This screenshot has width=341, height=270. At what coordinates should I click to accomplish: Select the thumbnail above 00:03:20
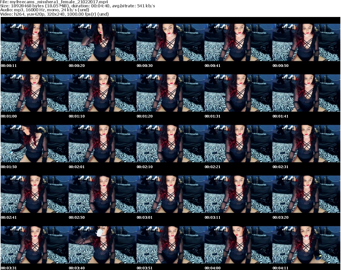click(x=306, y=194)
